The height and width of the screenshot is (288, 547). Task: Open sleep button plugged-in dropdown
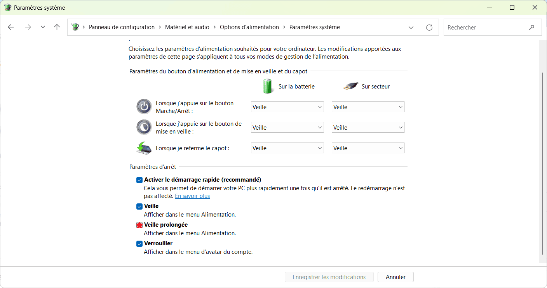coord(368,127)
